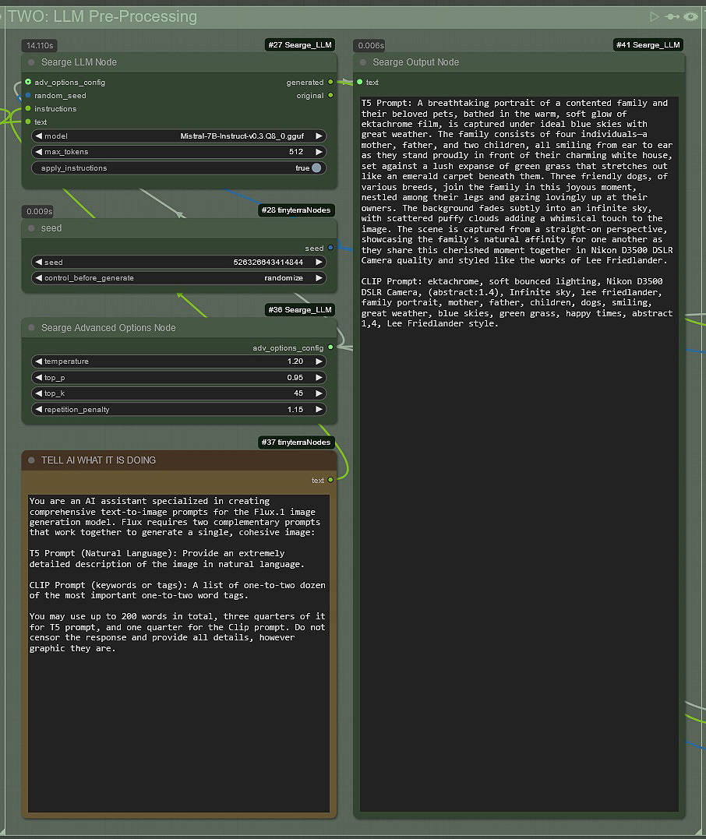
Task: Click the adv_options_config input port on LLM node
Action: [x=28, y=82]
